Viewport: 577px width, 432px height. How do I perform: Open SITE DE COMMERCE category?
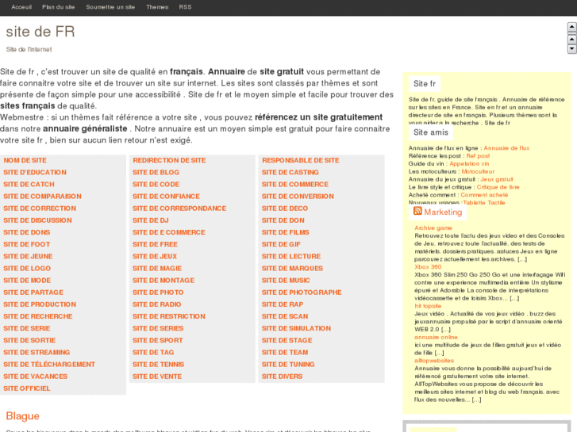[x=294, y=184]
